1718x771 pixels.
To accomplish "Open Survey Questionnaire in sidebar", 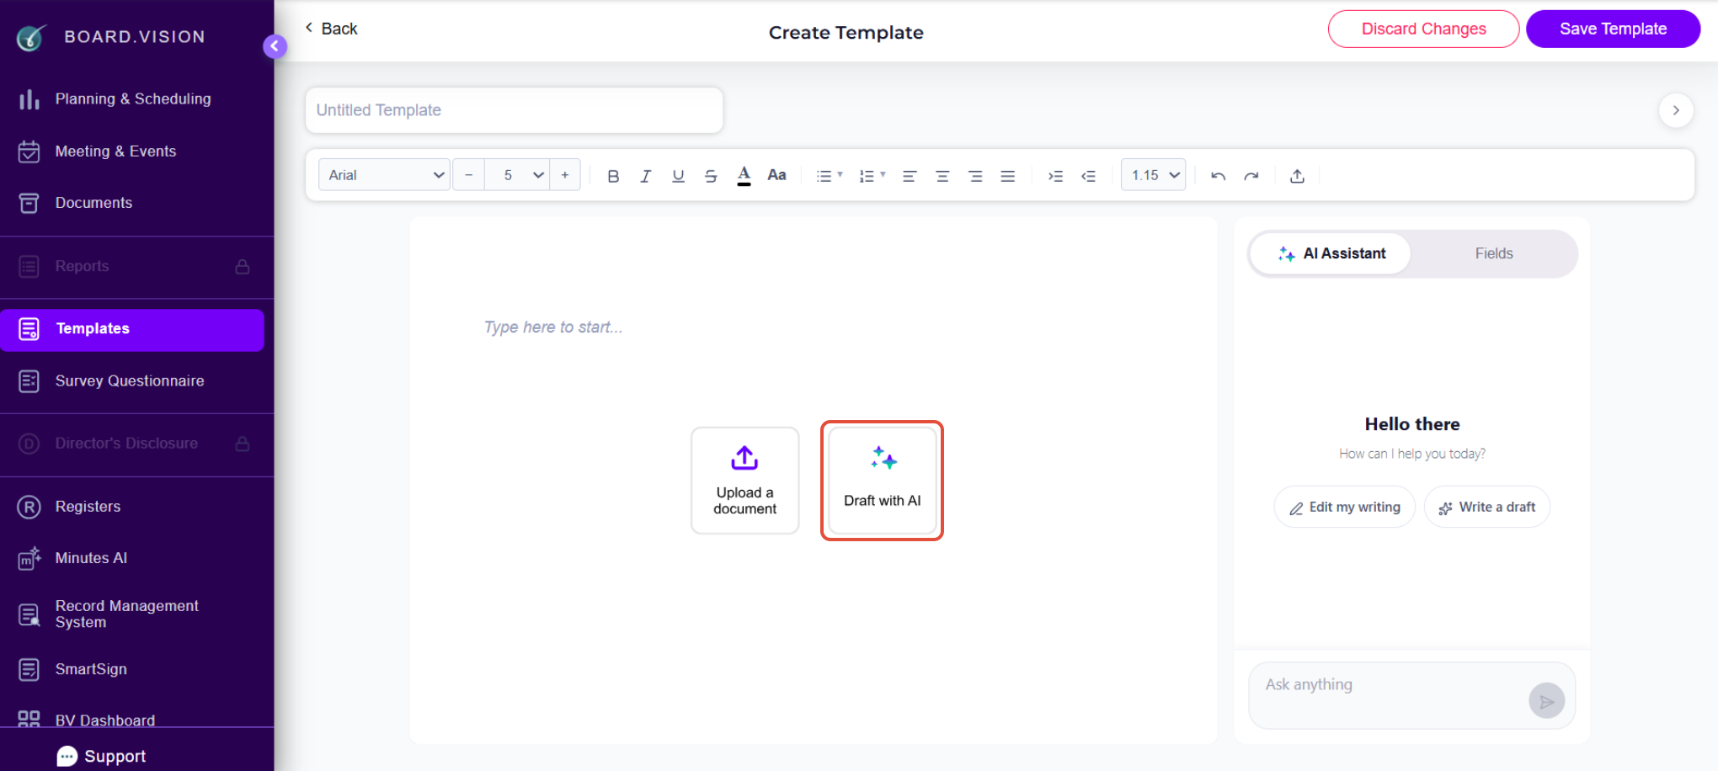I will click(x=132, y=381).
